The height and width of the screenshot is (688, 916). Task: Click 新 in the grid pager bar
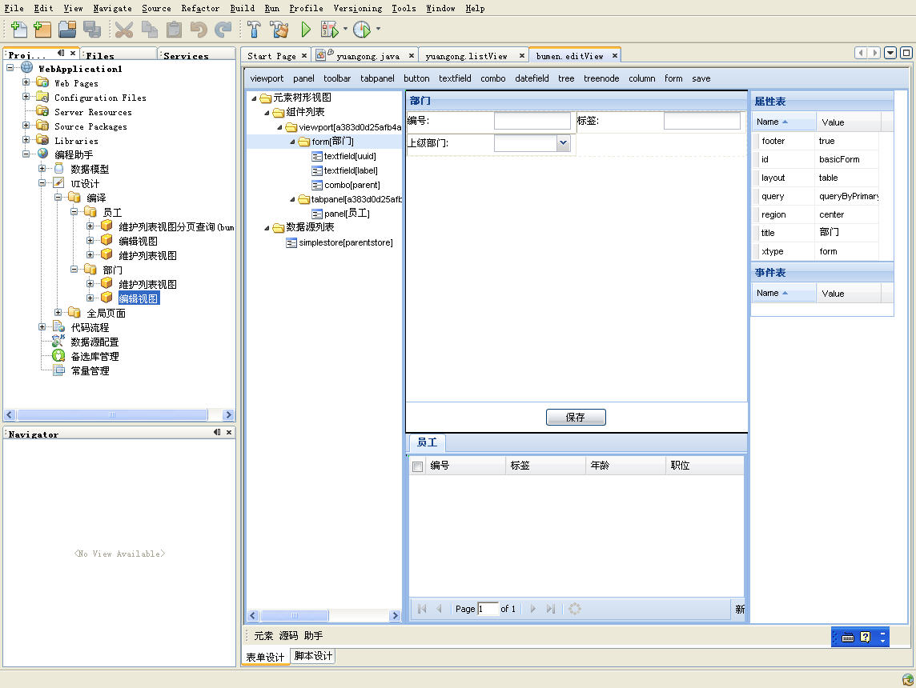[x=739, y=609]
